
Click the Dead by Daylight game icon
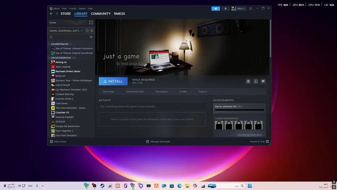click(x=53, y=117)
